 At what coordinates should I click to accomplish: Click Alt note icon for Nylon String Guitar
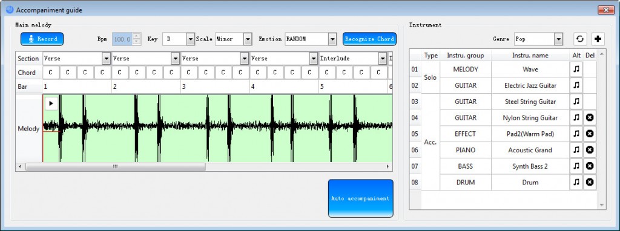[x=576, y=118]
